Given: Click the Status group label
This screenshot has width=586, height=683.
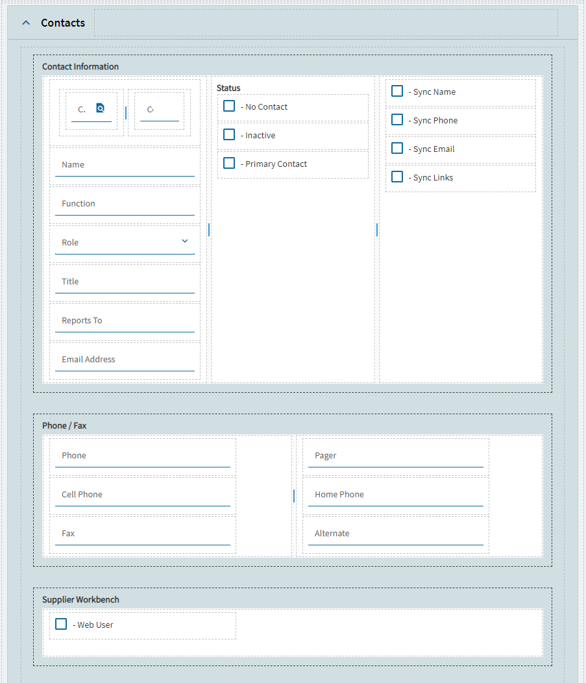Looking at the screenshot, I should pos(228,88).
